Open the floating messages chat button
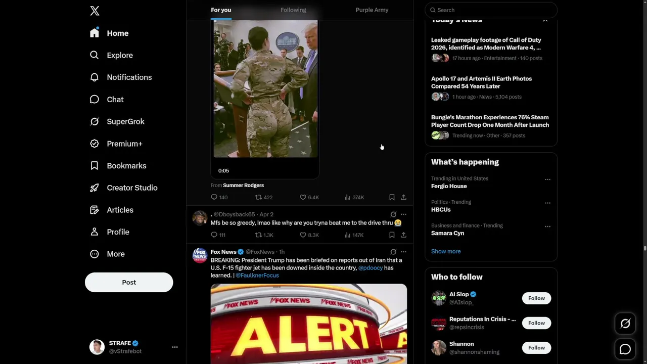Viewport: 647px width, 364px height. pyautogui.click(x=625, y=349)
